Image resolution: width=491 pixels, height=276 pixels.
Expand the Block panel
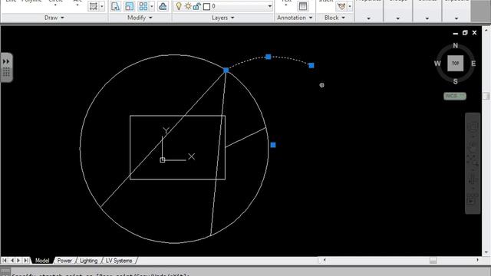(334, 18)
